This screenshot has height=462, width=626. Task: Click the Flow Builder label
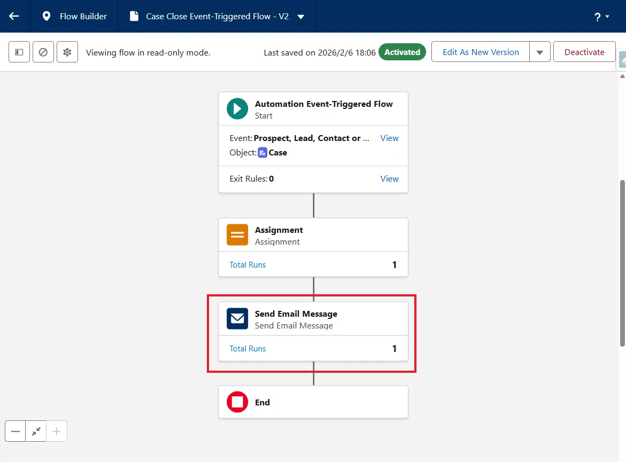click(83, 17)
